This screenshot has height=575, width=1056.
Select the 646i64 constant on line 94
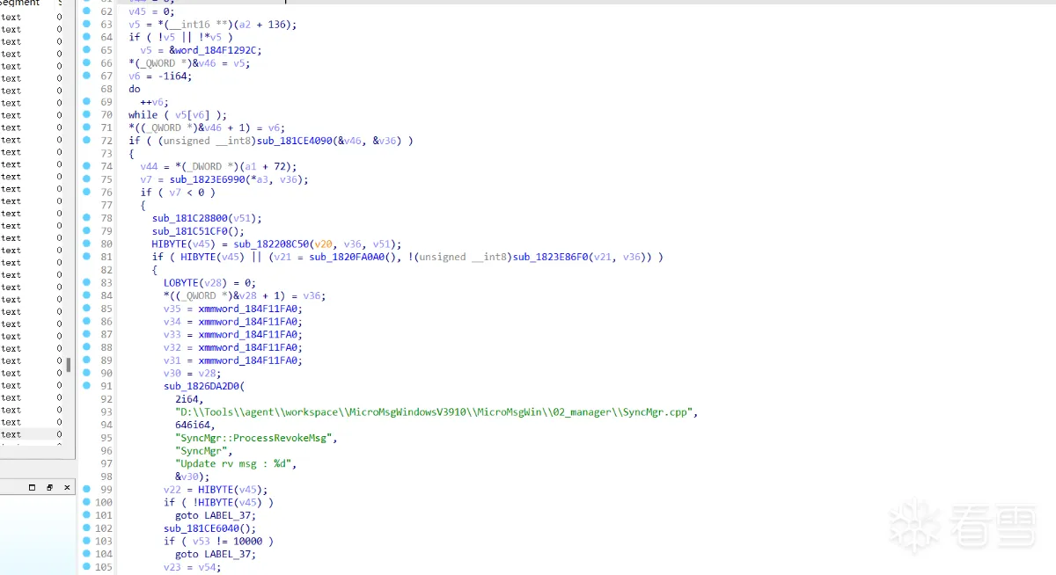pyautogui.click(x=193, y=425)
